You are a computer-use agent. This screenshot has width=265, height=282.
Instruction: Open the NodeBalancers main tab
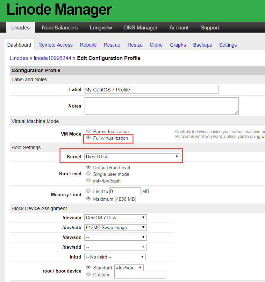pyautogui.click(x=60, y=28)
